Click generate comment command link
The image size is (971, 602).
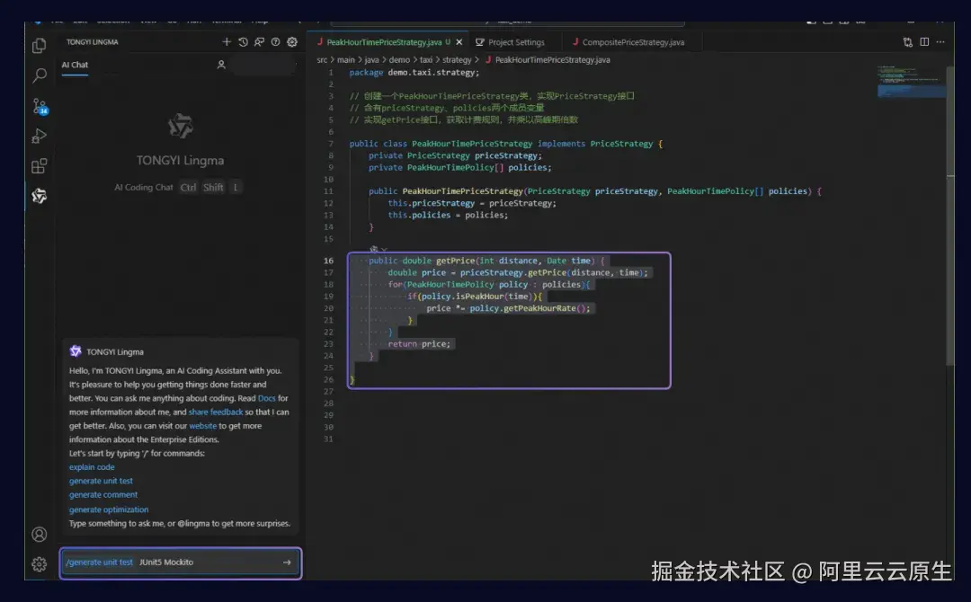[x=103, y=494]
